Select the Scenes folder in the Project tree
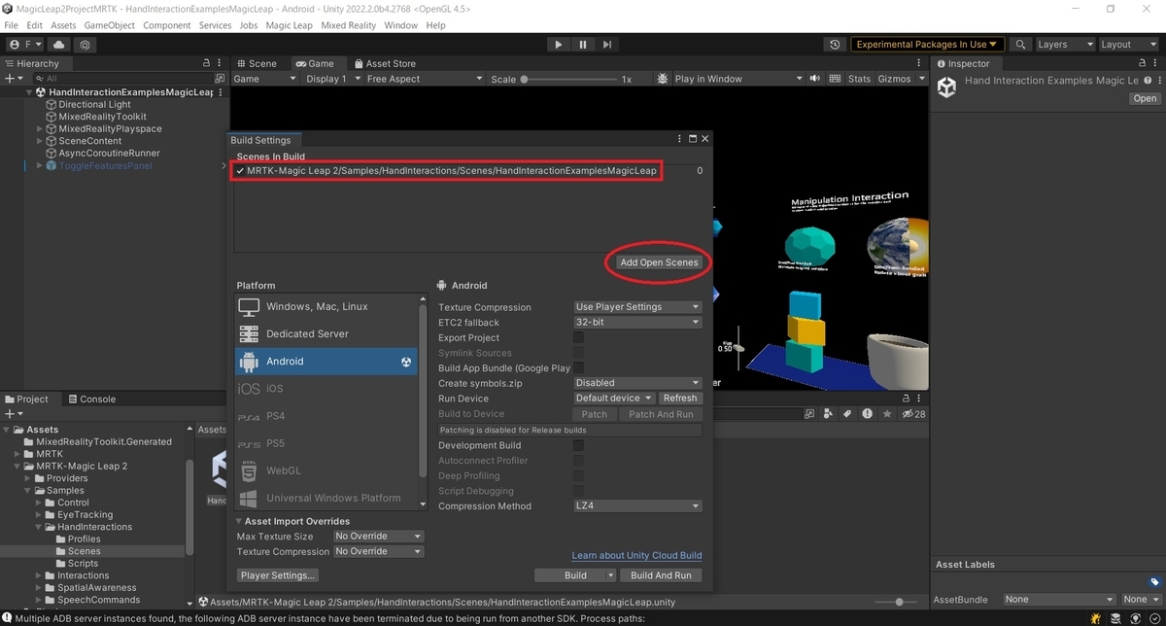Image resolution: width=1166 pixels, height=626 pixels. click(84, 551)
